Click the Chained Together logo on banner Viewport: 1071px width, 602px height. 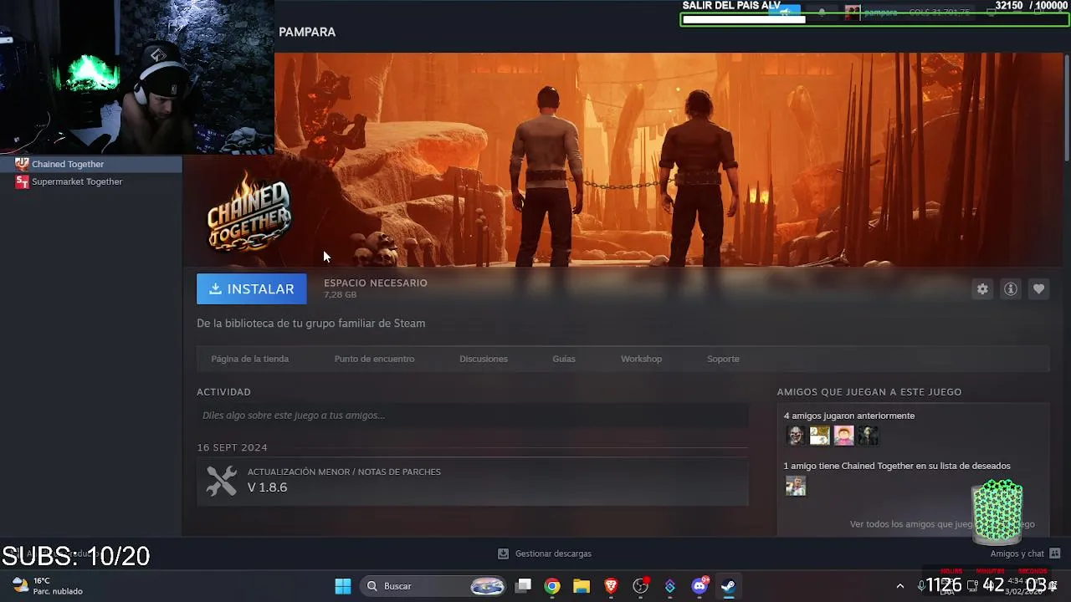pos(249,211)
